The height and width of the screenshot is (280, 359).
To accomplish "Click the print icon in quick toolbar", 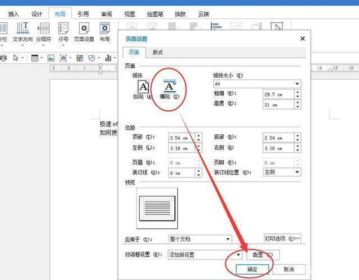I will pos(3,58).
